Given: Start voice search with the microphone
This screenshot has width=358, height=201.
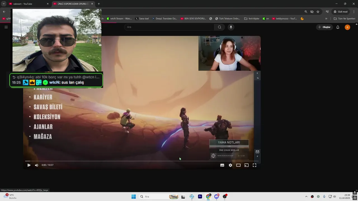Looking at the screenshot, I should pos(231,27).
